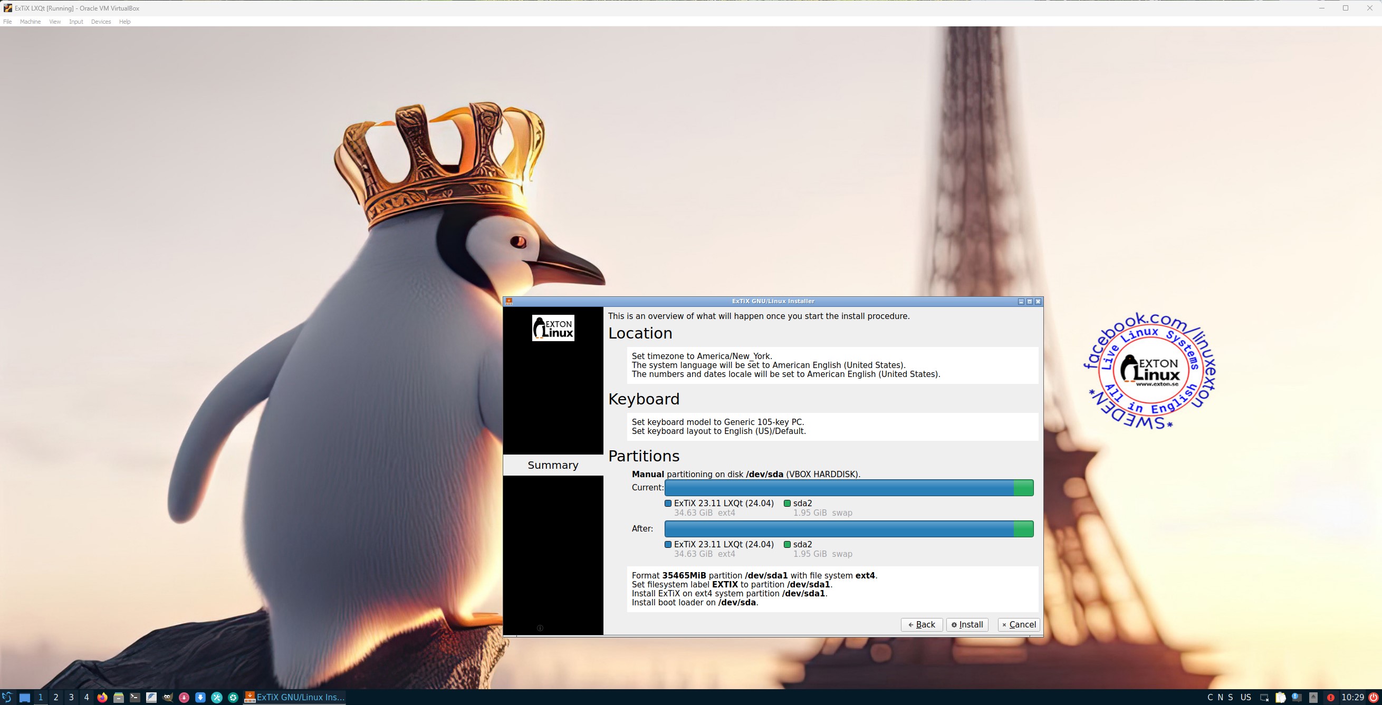
Task: Launch GIMP from the panel
Action: [167, 698]
